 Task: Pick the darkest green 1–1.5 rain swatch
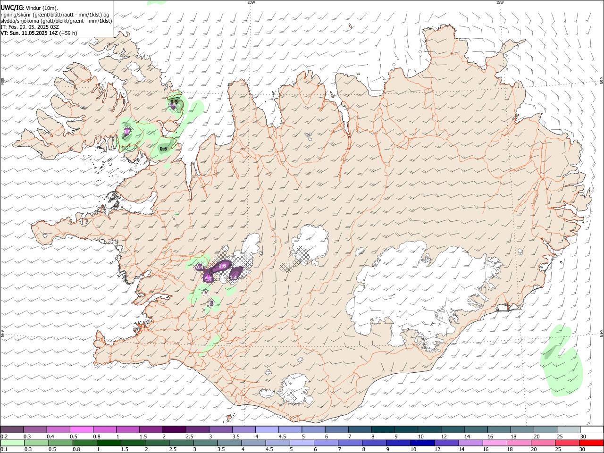point(109,443)
